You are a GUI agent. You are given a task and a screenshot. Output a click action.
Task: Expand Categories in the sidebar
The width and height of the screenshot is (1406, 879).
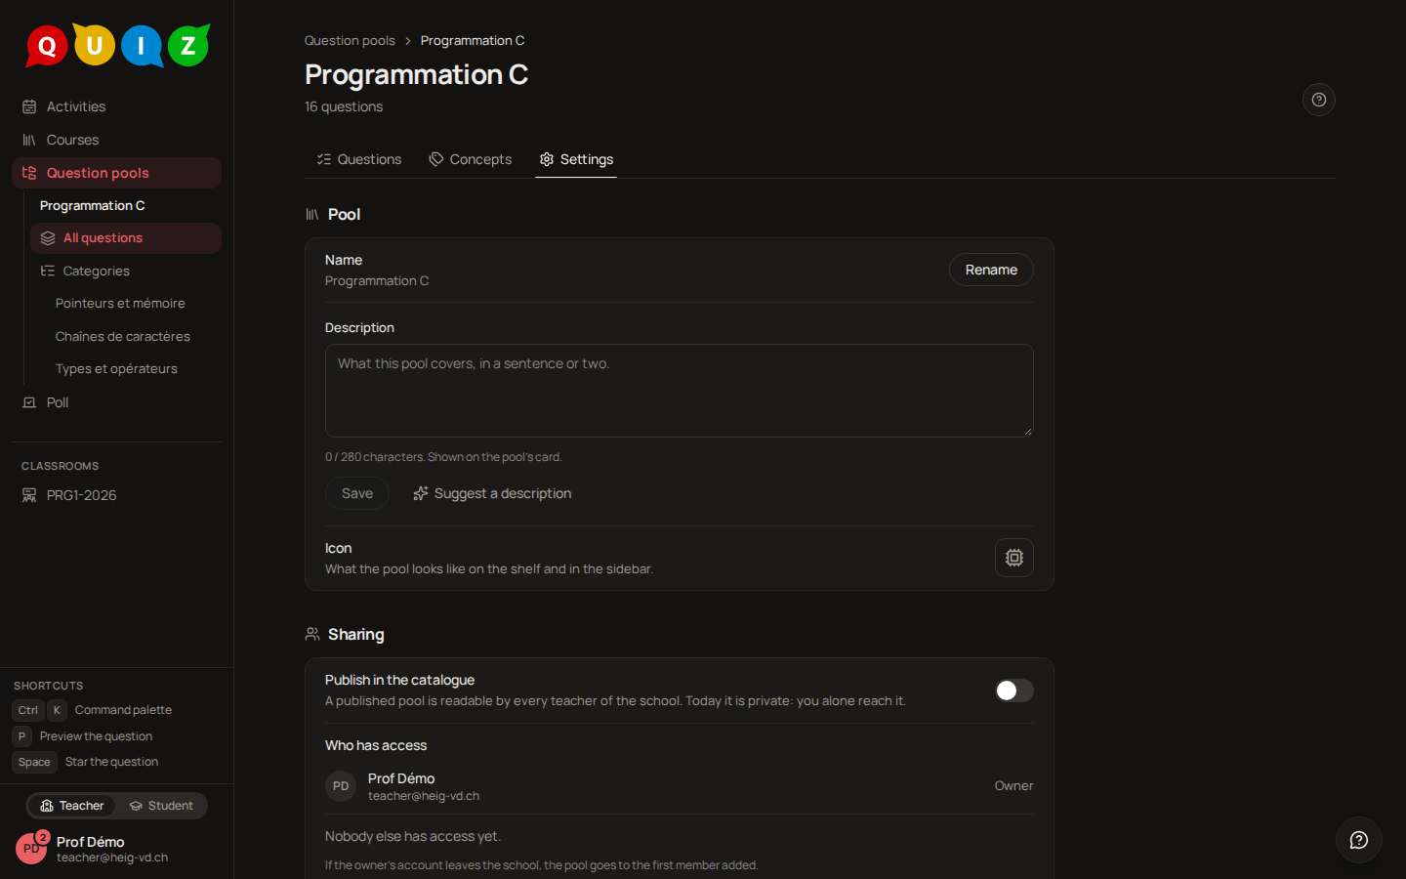coord(126,272)
